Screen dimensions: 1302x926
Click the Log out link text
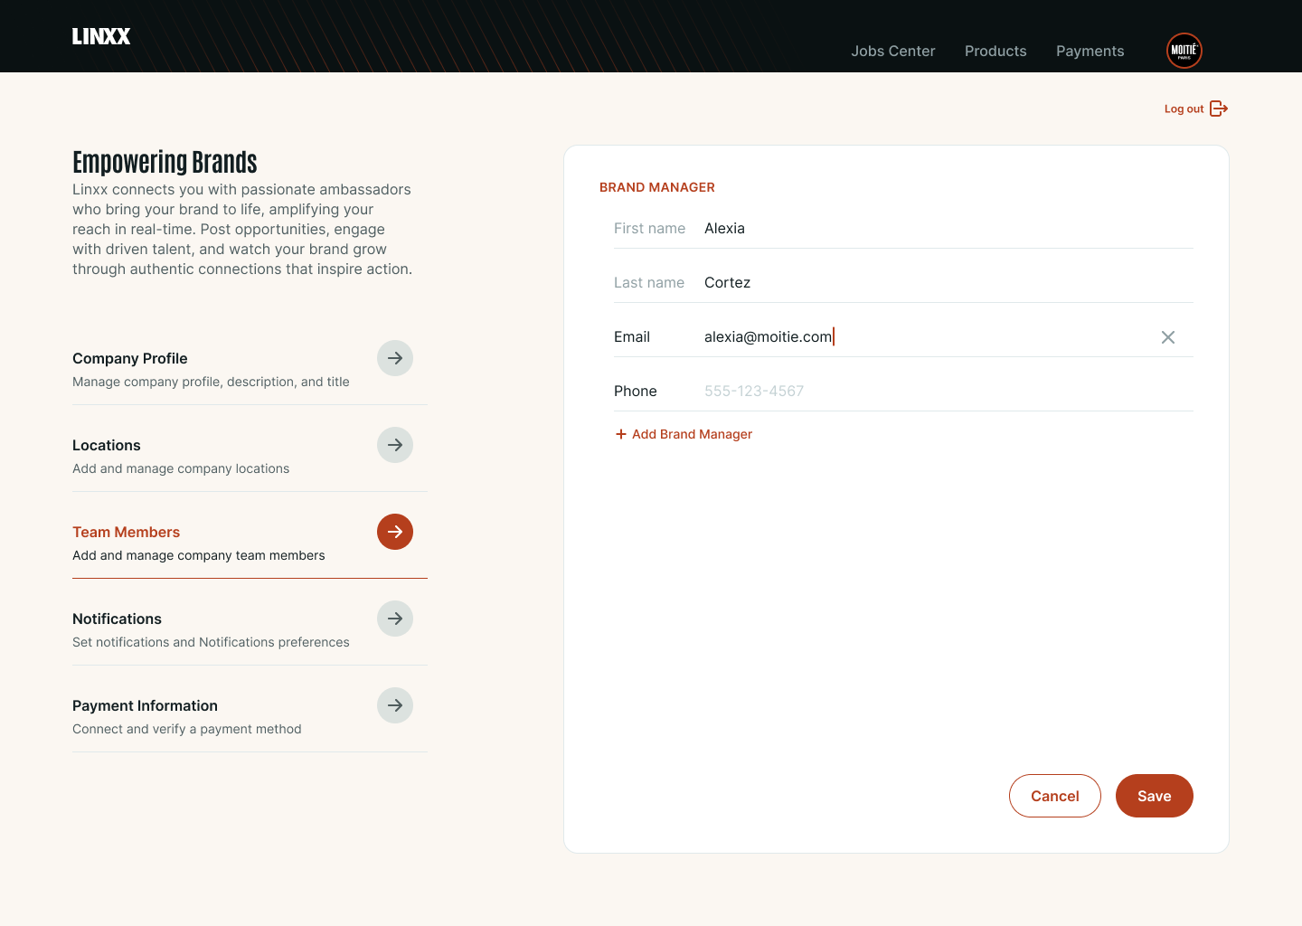1184,109
